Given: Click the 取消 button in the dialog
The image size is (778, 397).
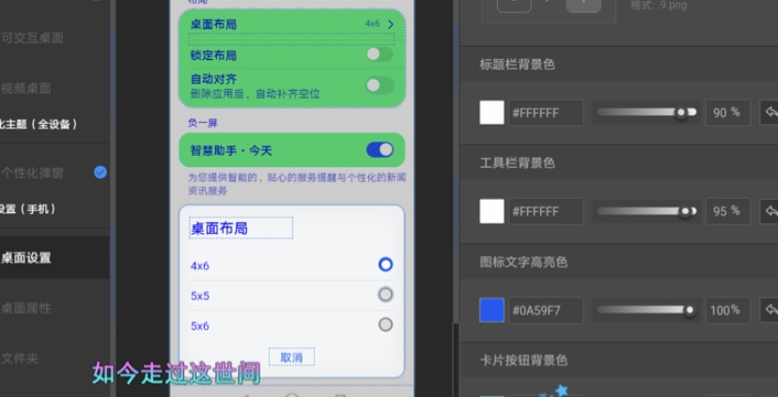Looking at the screenshot, I should point(291,358).
